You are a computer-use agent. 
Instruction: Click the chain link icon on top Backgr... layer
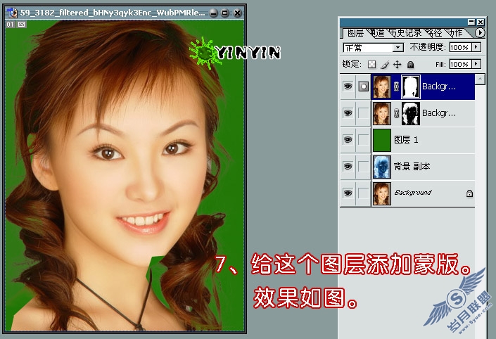click(396, 87)
